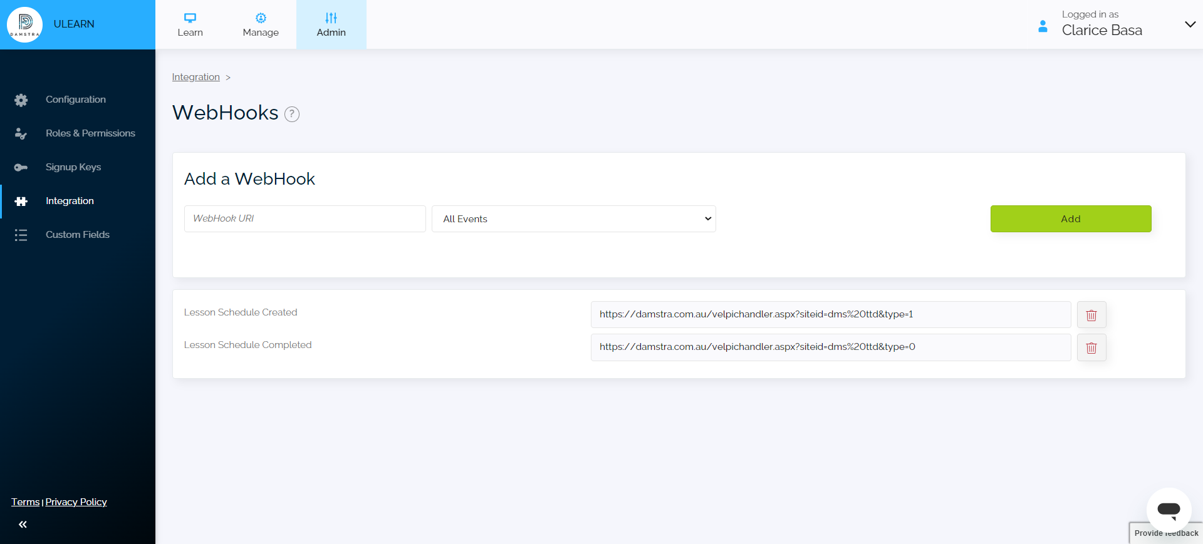Click the Clarice Basa user name

1102,31
